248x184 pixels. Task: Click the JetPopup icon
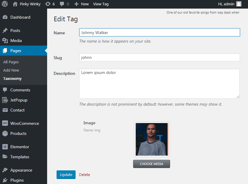[x=5, y=100]
